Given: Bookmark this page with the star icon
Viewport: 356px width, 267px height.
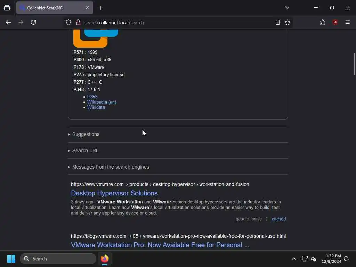Looking at the screenshot, I should (x=288, y=22).
